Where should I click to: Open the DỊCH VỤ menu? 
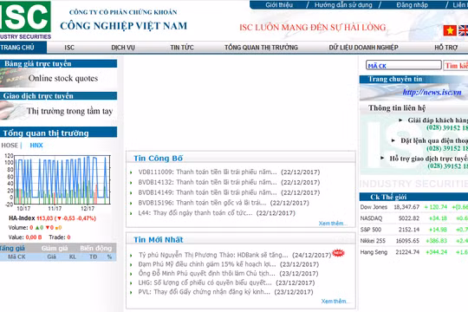pos(123,48)
